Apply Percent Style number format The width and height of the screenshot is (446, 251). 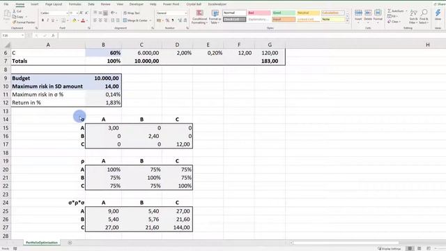coord(167,20)
